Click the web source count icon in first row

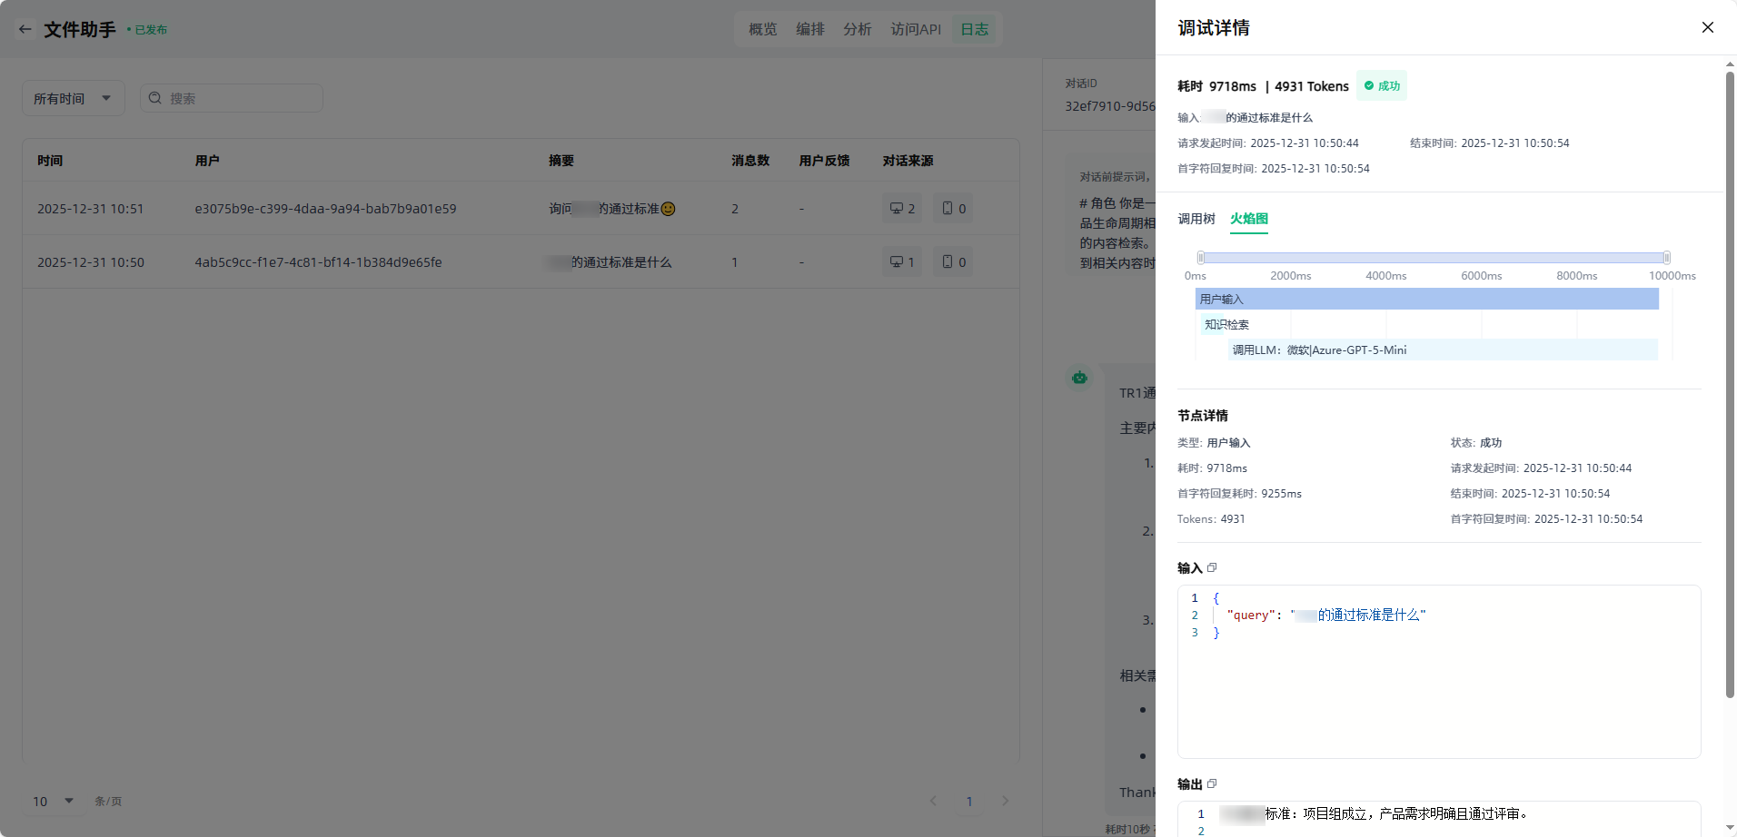(x=902, y=209)
